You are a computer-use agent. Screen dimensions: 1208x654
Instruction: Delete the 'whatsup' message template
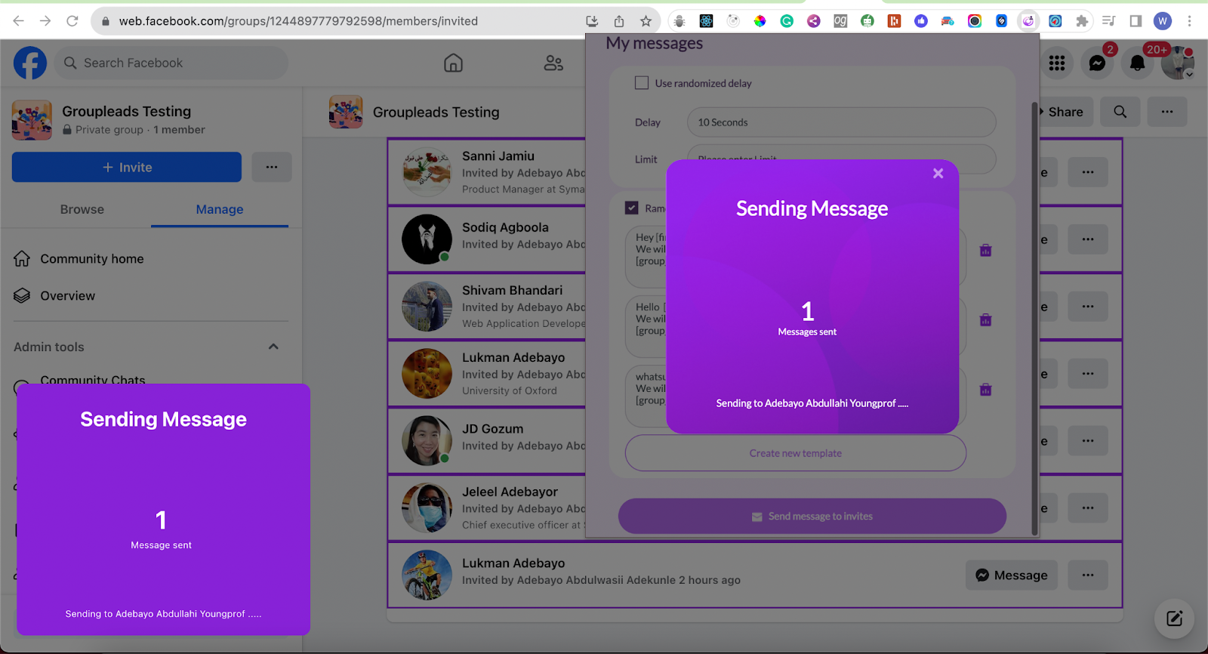985,390
